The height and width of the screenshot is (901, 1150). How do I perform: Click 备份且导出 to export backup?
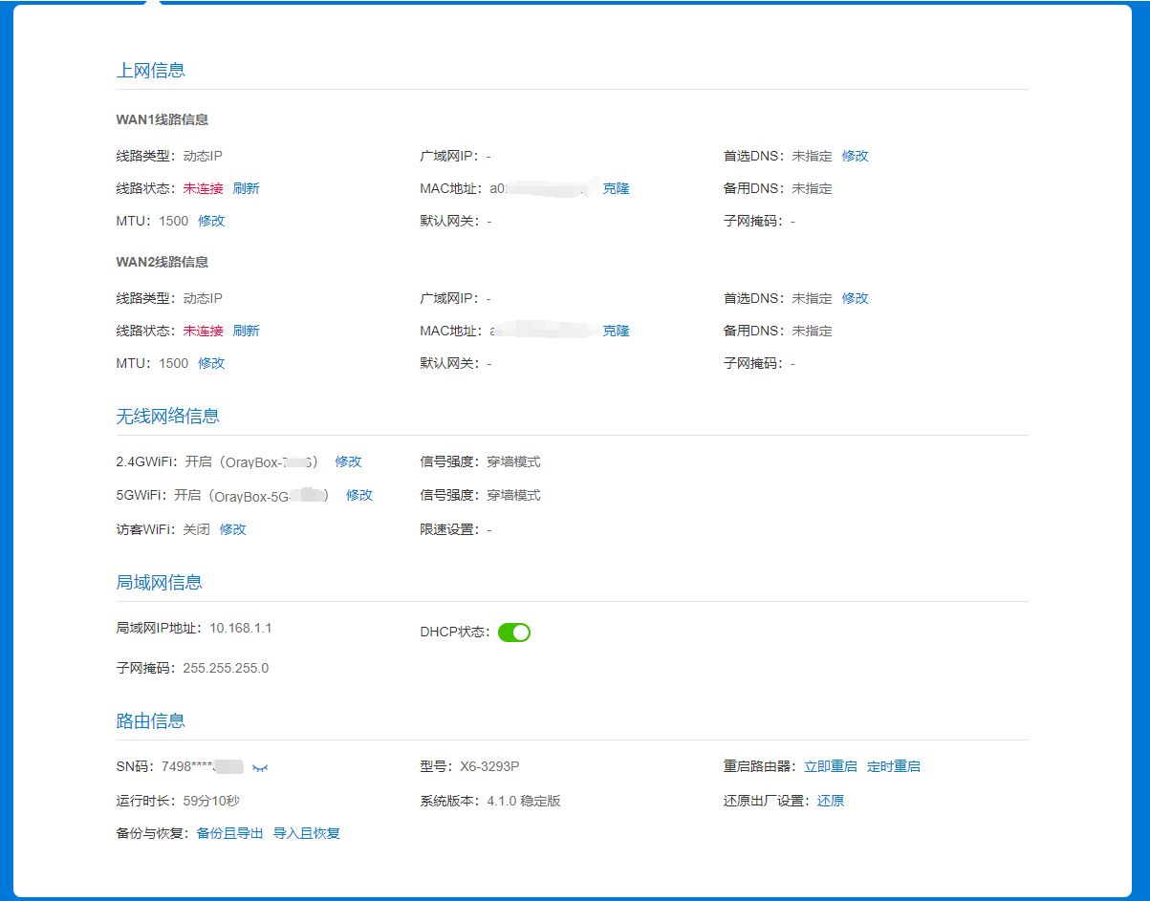(x=229, y=833)
